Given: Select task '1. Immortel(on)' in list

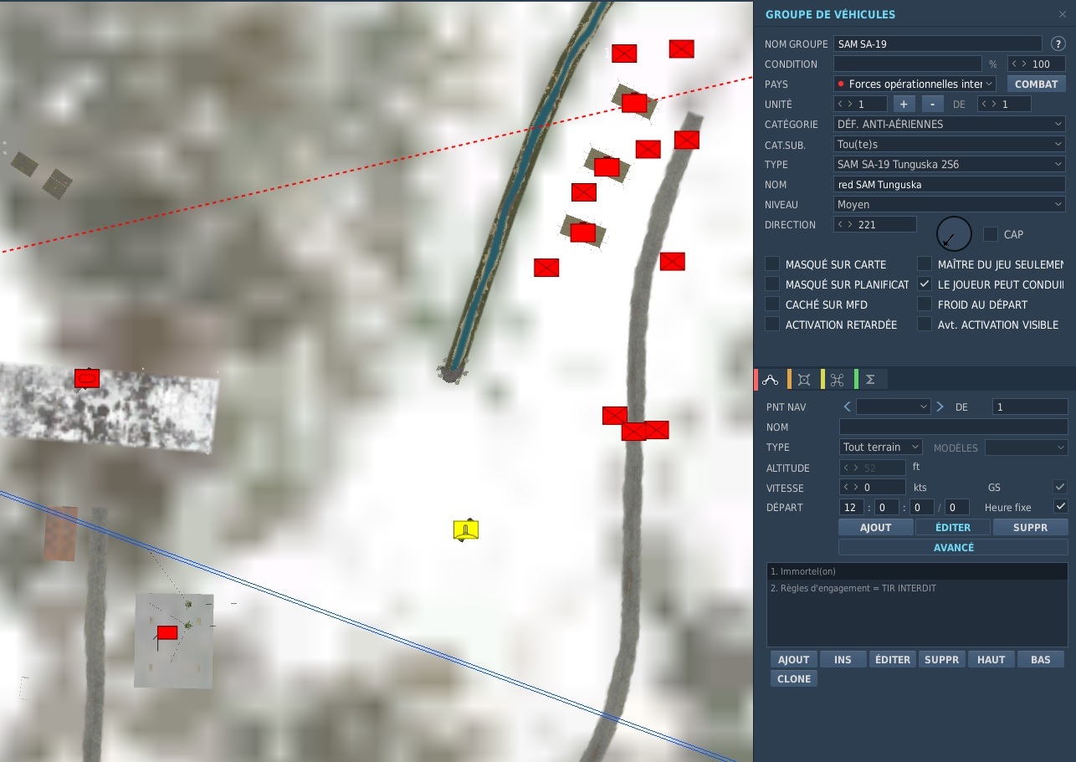Looking at the screenshot, I should click(917, 571).
